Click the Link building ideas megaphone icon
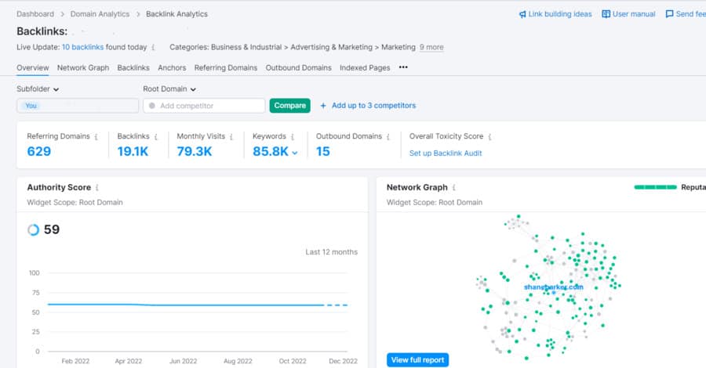 [522, 14]
